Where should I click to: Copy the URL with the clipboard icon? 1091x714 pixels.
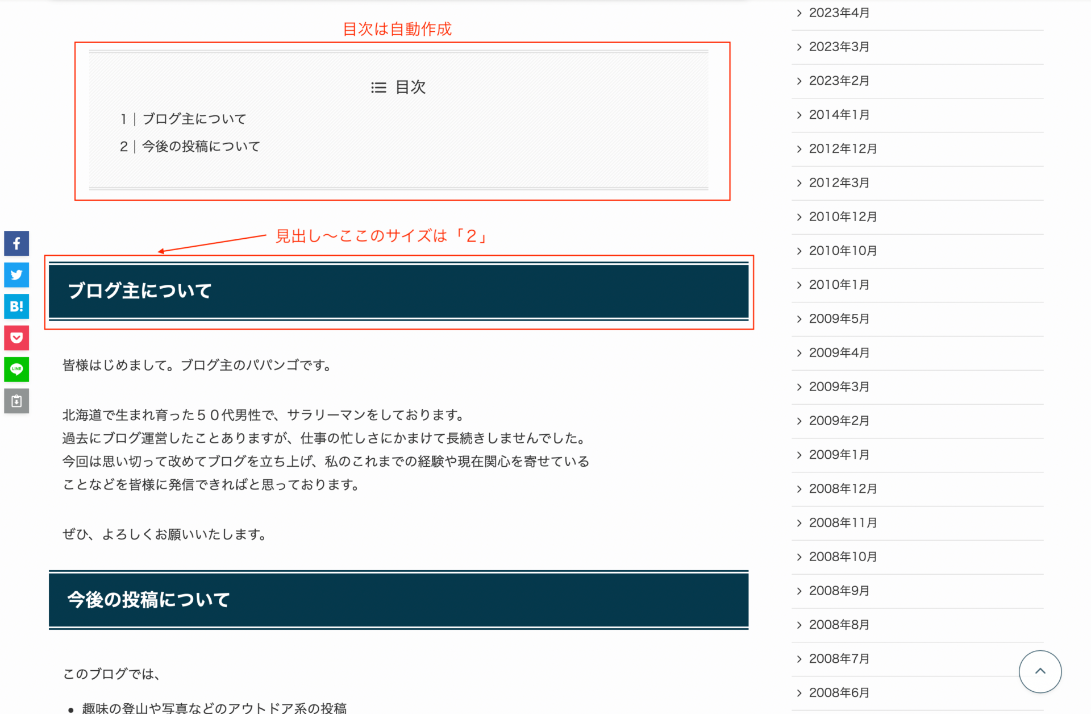[16, 401]
